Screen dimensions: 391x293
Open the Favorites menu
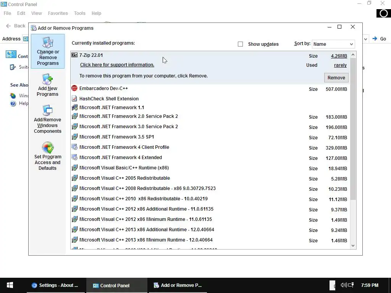(x=58, y=13)
